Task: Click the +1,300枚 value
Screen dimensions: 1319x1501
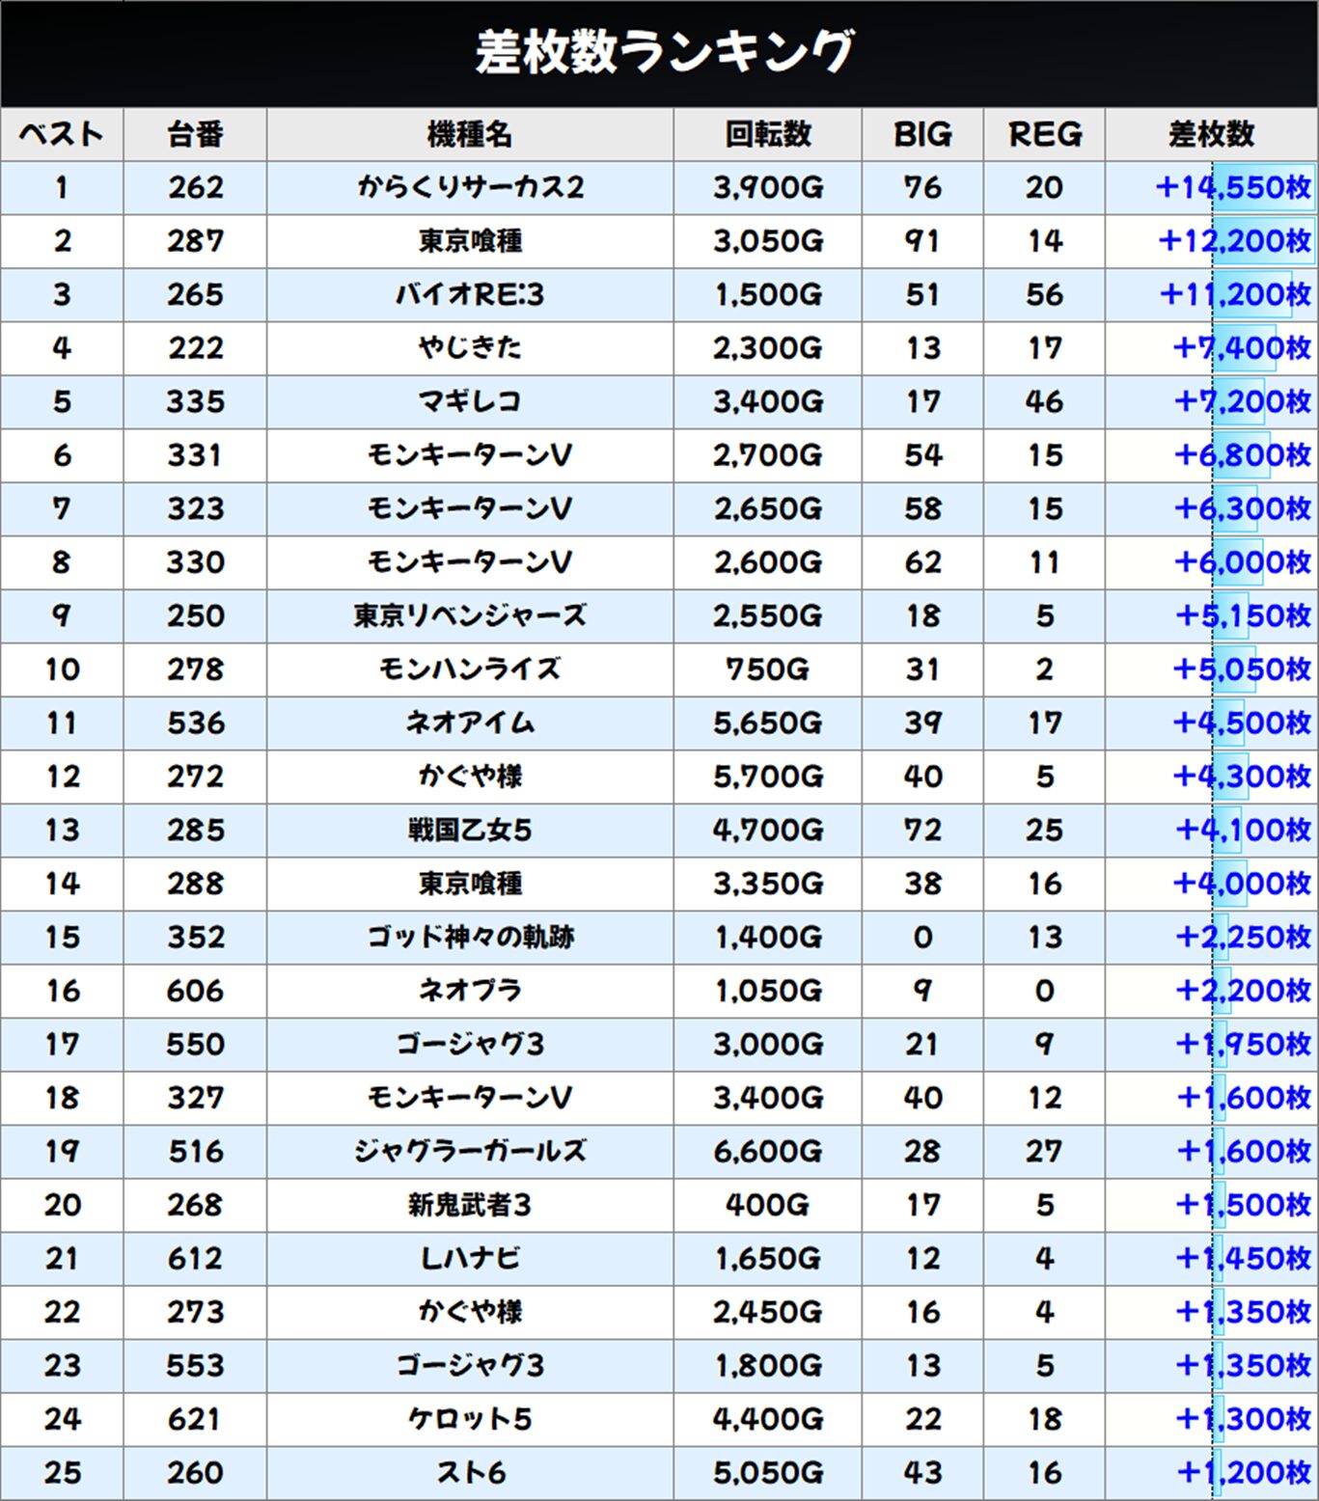Action: coord(1243,1419)
